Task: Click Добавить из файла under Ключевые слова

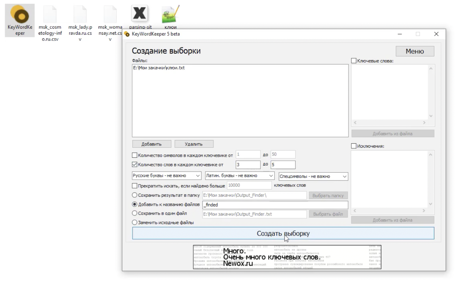Action: click(x=392, y=134)
